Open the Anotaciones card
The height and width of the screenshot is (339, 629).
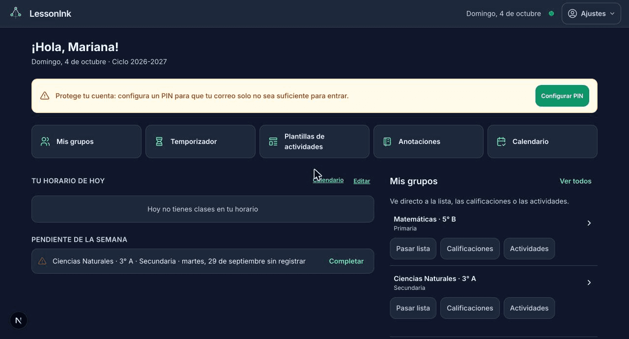(x=429, y=141)
